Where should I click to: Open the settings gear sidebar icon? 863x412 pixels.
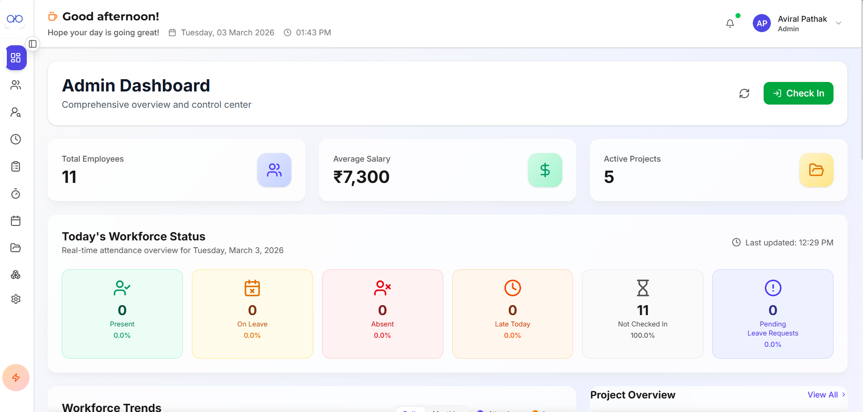(x=16, y=299)
